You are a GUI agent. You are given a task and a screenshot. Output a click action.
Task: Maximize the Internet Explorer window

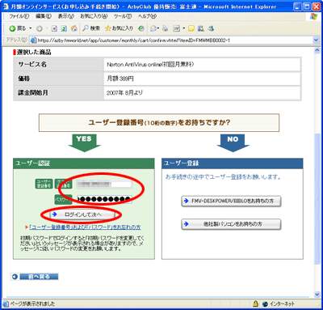pos(307,6)
